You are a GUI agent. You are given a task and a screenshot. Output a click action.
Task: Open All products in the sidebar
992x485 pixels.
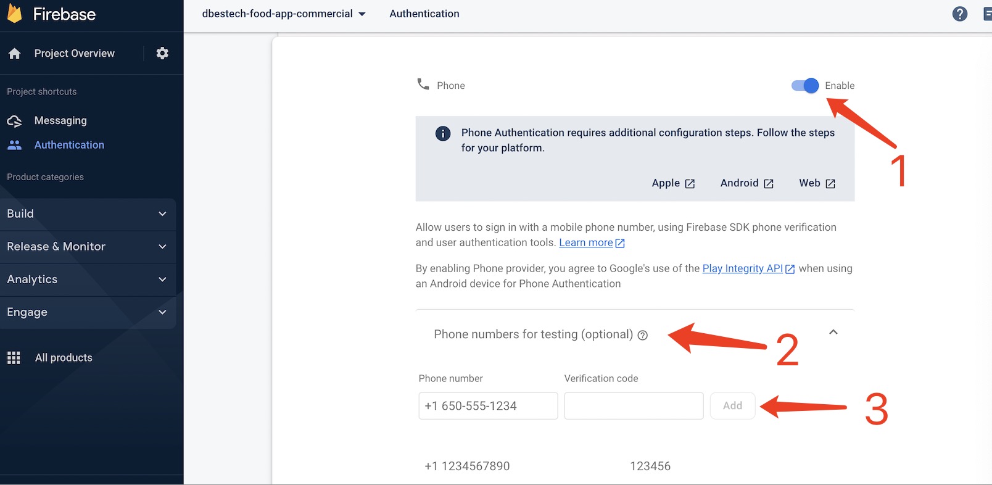pyautogui.click(x=64, y=358)
